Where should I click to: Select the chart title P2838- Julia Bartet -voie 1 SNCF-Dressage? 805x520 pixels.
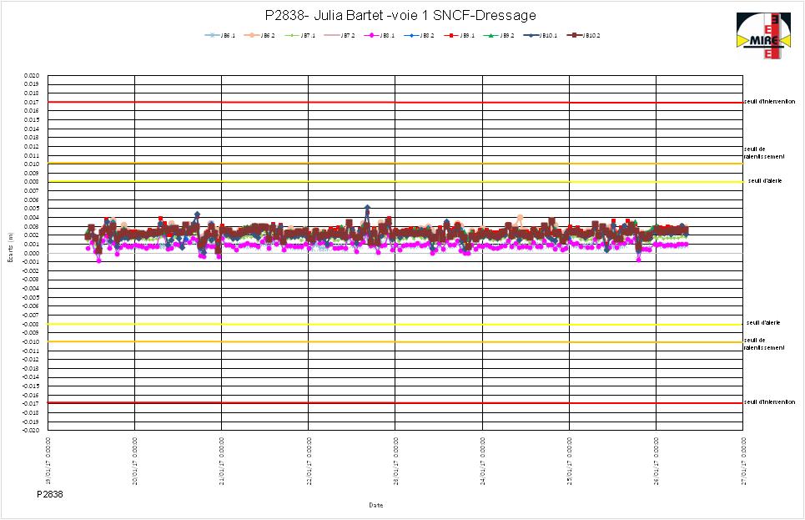coord(400,15)
